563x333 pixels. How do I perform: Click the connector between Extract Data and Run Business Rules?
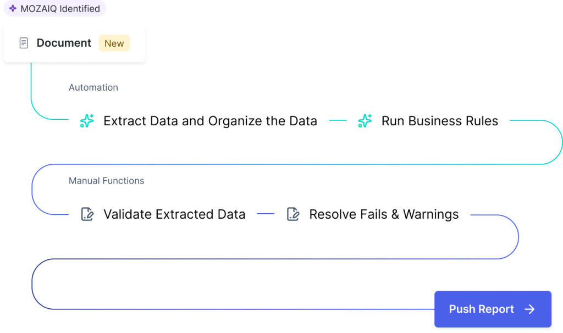(x=338, y=121)
